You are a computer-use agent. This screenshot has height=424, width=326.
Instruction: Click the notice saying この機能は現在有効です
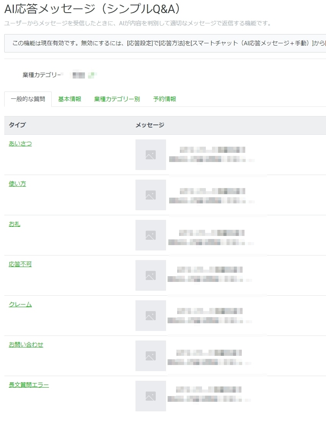[x=165, y=43]
